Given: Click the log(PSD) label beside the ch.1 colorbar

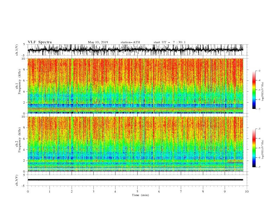Looking at the screenshot, I should (x=263, y=92).
